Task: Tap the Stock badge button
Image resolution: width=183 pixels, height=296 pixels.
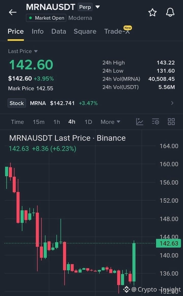Action: (17, 103)
